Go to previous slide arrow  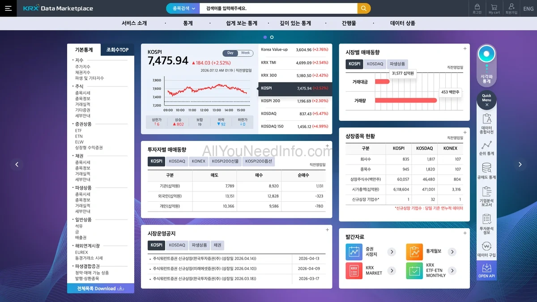pos(17,164)
